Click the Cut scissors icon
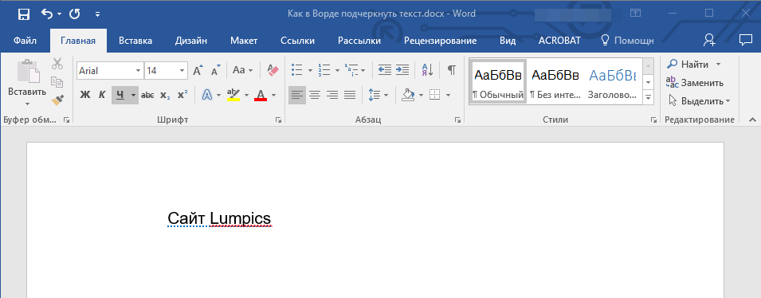Screen dimensions: 761x298 point(57,64)
